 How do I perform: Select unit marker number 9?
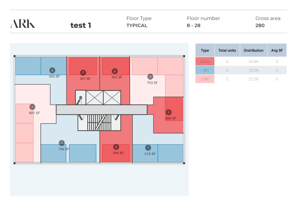(32, 107)
